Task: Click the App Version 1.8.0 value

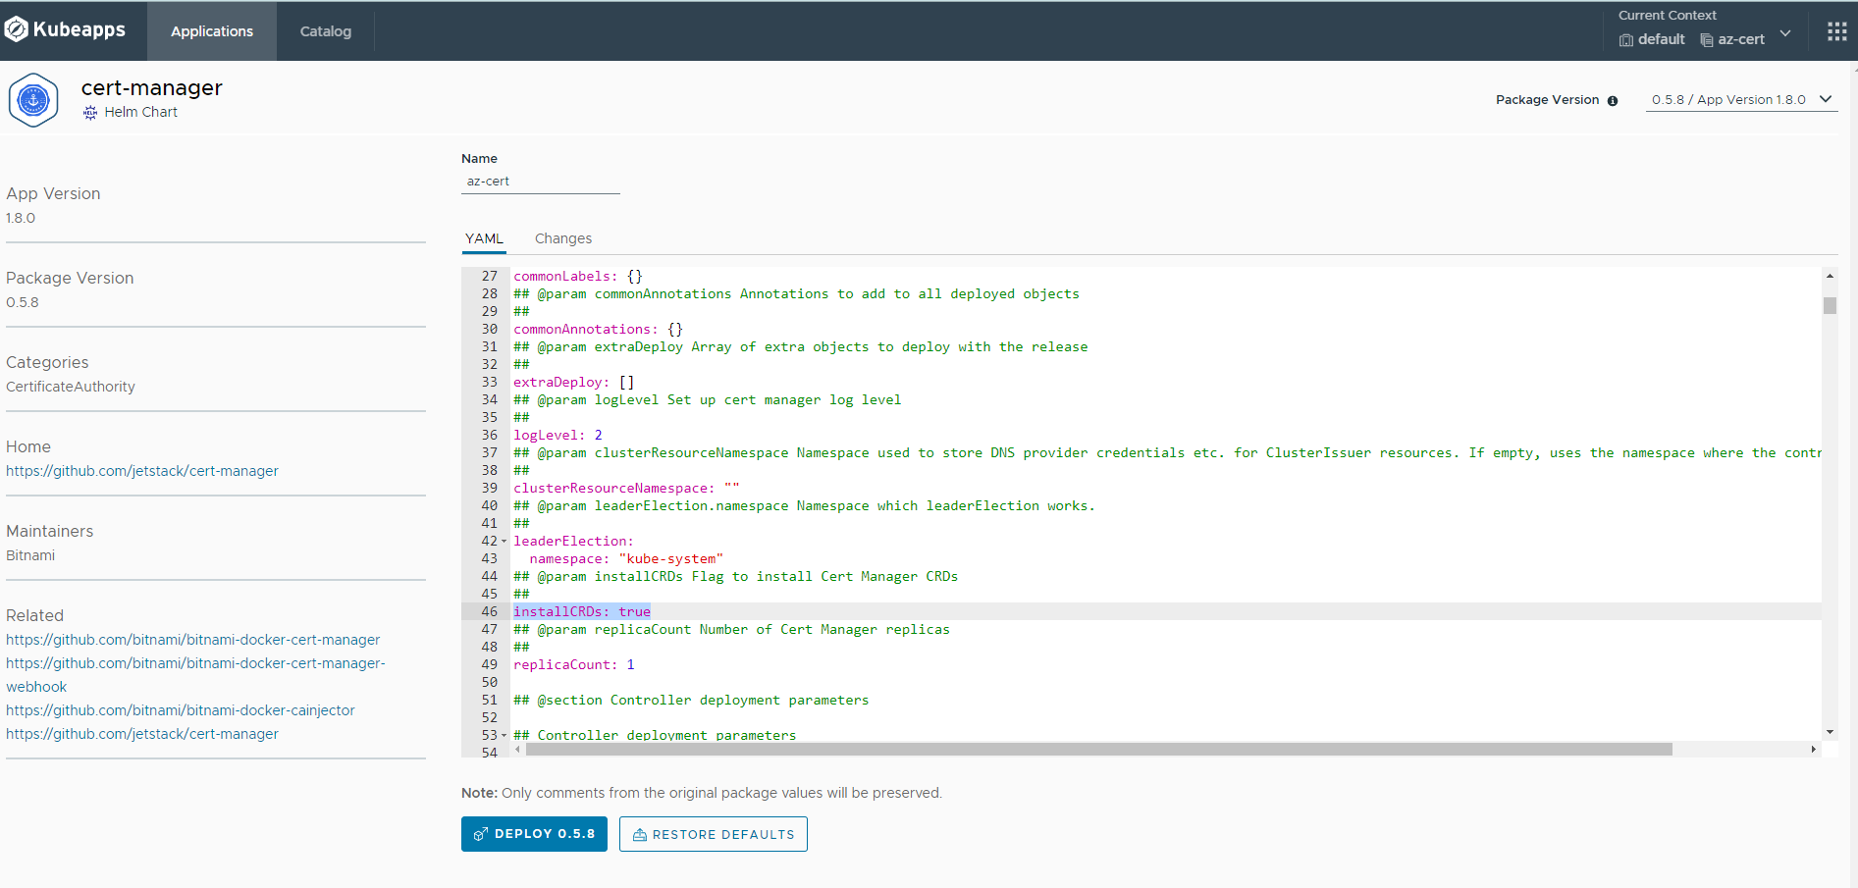Action: coord(21,218)
